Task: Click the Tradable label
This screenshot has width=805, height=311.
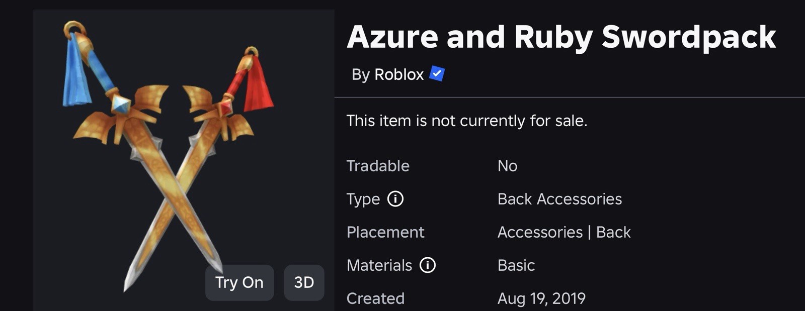Action: [378, 166]
